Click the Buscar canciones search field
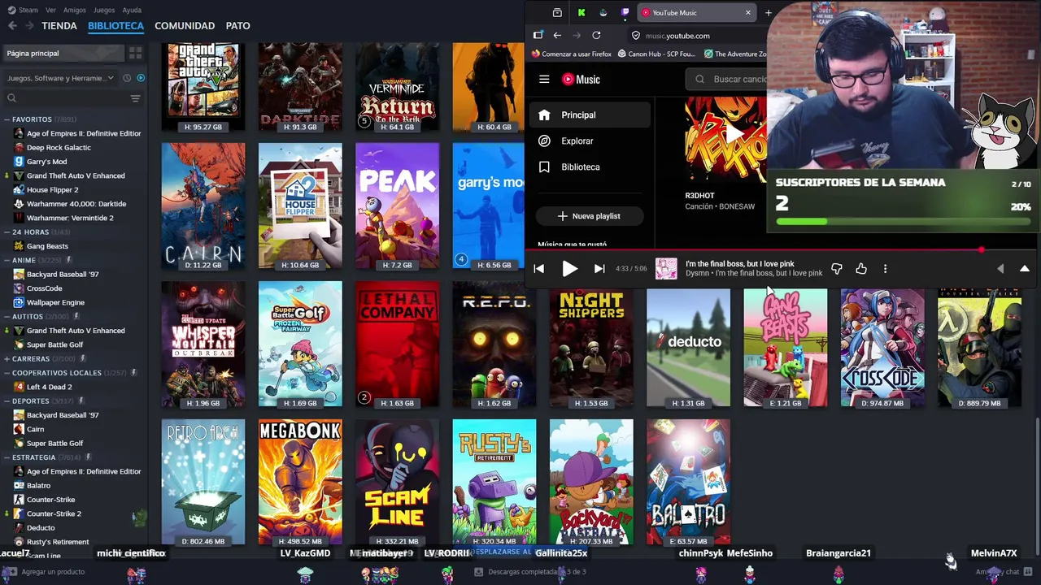 [726, 79]
